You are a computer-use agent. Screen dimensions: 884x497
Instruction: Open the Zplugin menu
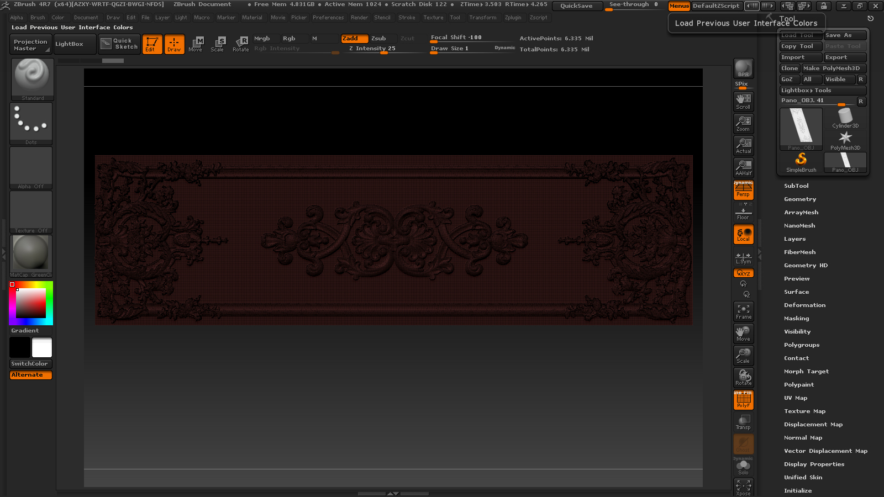coord(513,18)
